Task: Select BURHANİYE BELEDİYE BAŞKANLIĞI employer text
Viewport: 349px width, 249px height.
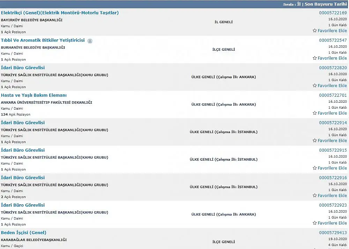Action: (x=33, y=47)
